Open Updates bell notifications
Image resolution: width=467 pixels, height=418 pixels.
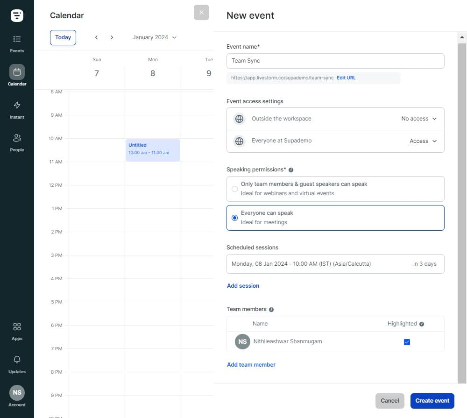[x=17, y=364]
